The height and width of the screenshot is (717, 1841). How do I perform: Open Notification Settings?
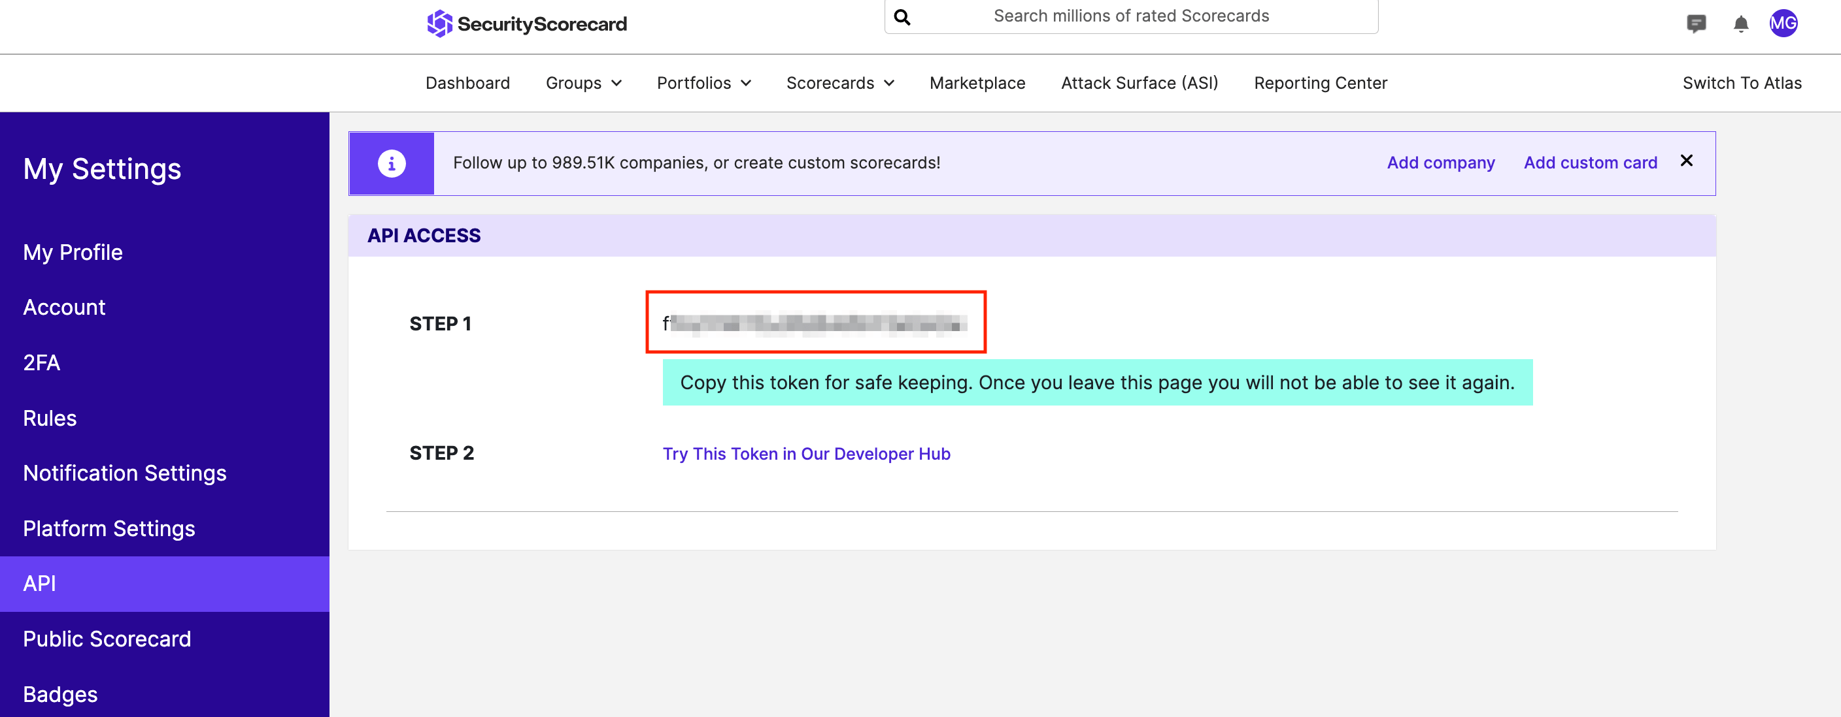(125, 473)
